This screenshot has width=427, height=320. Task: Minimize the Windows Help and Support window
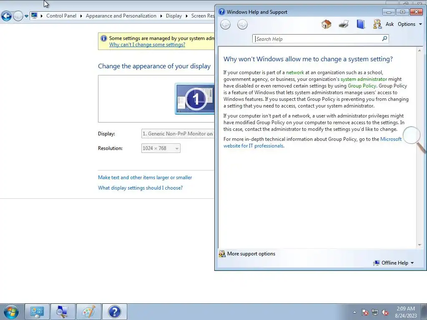click(389, 12)
